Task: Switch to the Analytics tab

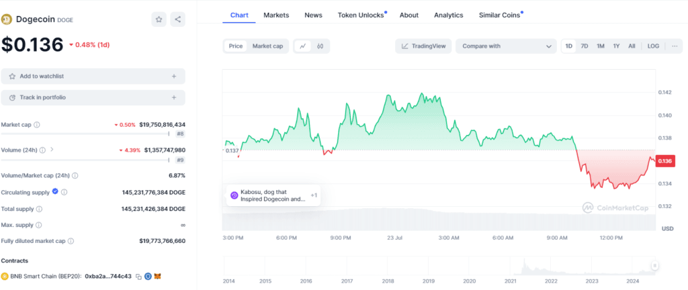Action: (x=448, y=15)
